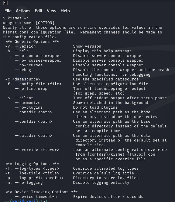Image resolution: width=175 pixels, height=202 pixels.
Task: Click the --device-timeout=n option text
Action: (36, 197)
